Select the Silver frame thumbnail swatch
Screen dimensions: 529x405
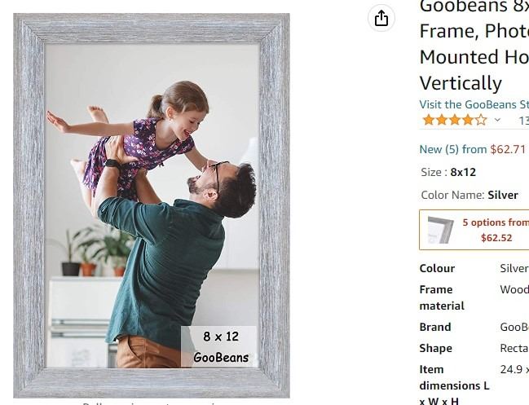tap(440, 230)
